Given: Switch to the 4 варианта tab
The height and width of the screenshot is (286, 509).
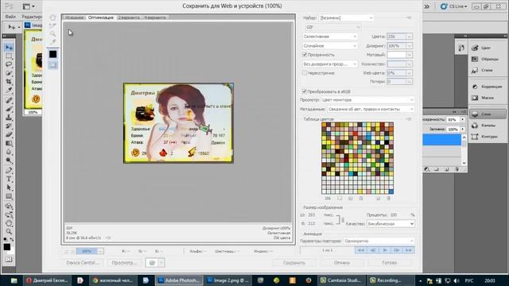Looking at the screenshot, I should pyautogui.click(x=155, y=17).
